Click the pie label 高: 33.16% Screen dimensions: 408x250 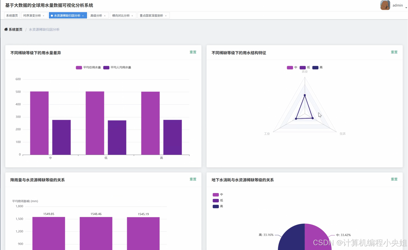266,235
